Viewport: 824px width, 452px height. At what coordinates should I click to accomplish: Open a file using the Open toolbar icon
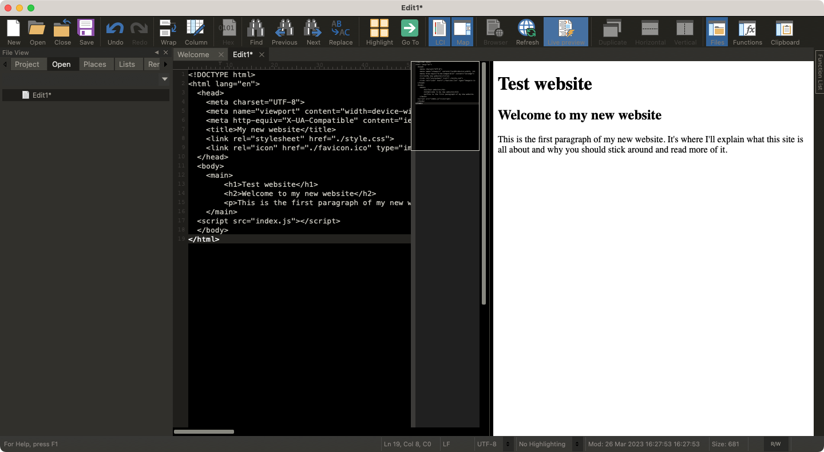(38, 32)
